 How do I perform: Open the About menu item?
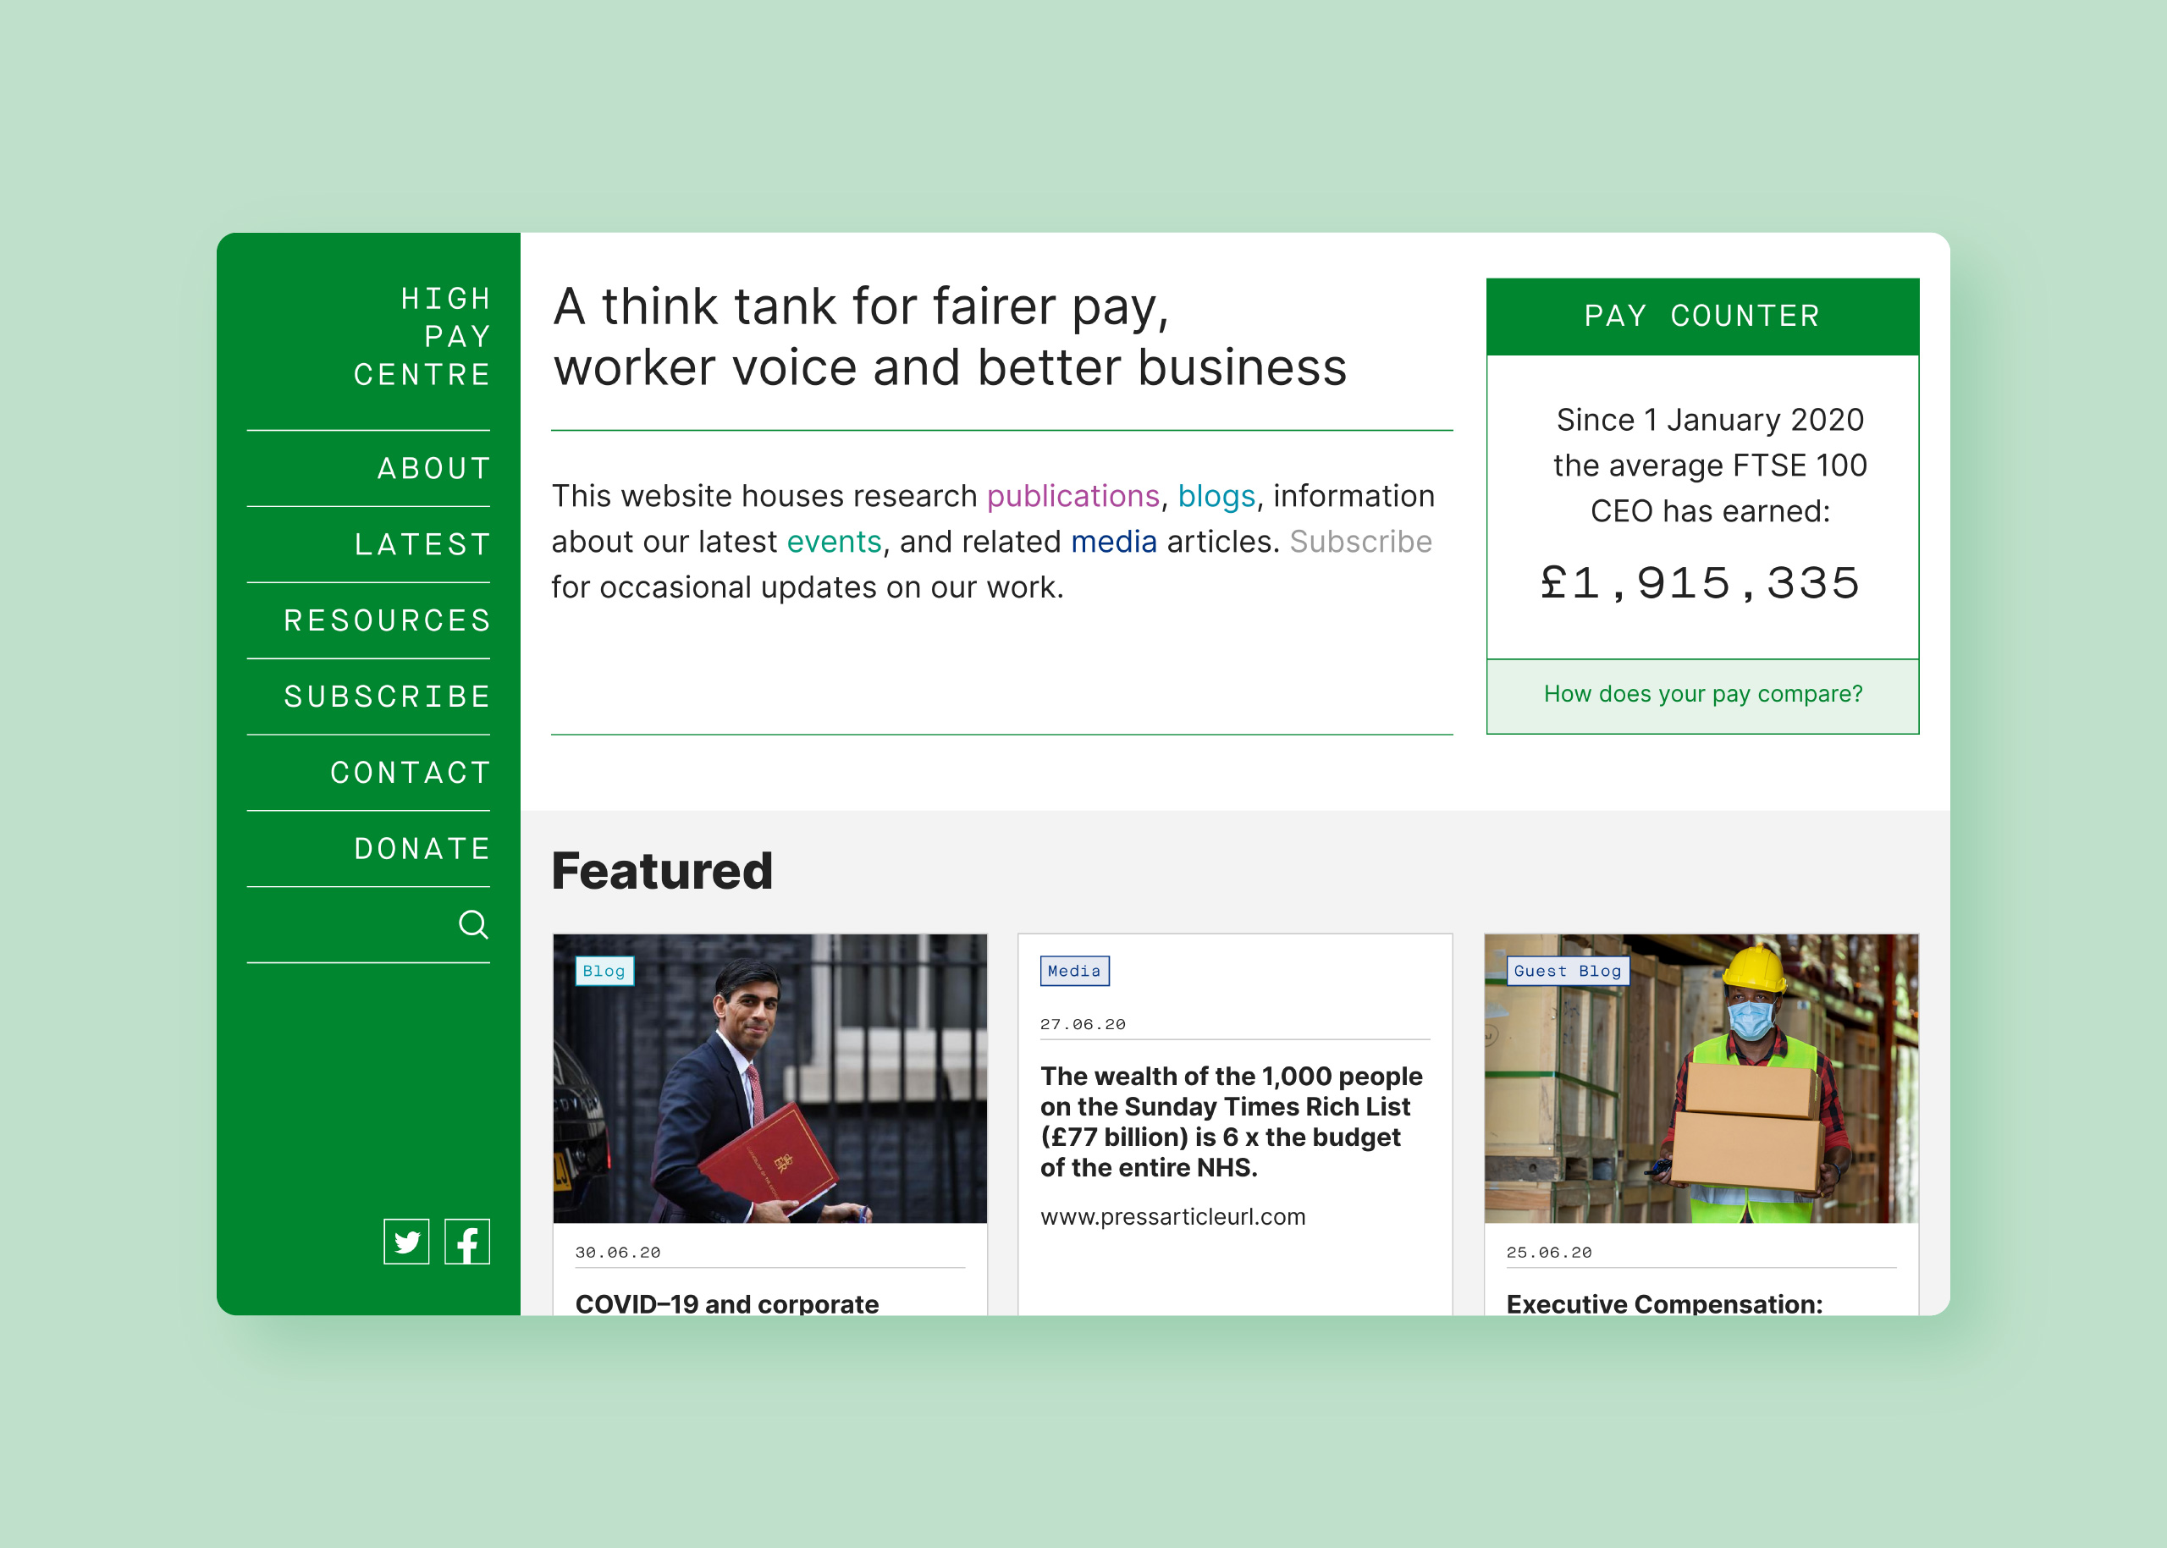(x=435, y=468)
